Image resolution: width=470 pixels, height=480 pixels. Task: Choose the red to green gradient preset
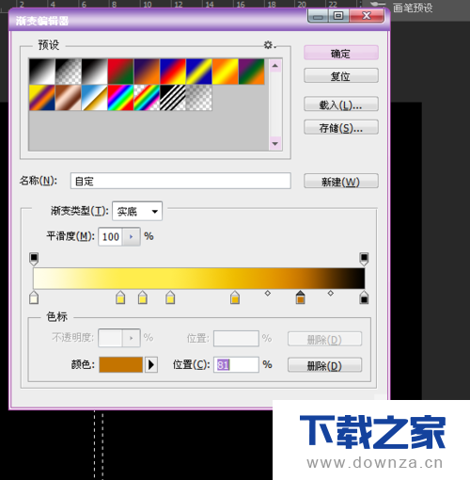point(120,72)
